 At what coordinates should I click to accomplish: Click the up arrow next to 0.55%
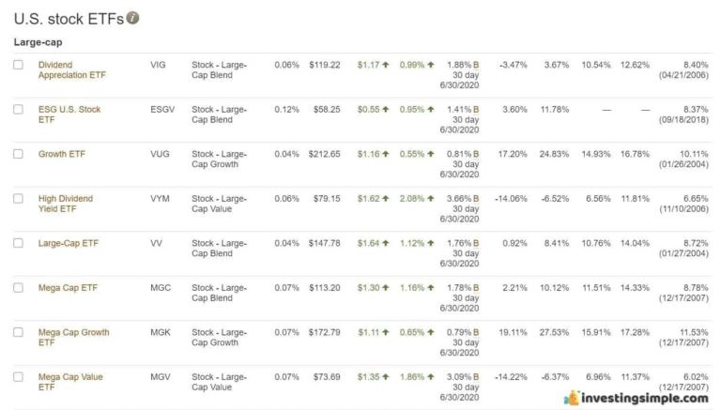click(x=430, y=154)
